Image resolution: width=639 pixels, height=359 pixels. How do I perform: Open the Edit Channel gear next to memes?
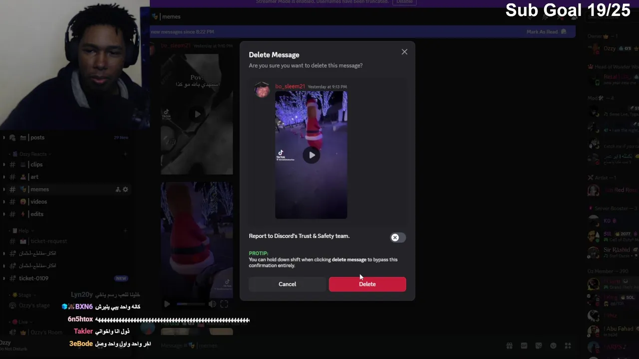tap(125, 189)
